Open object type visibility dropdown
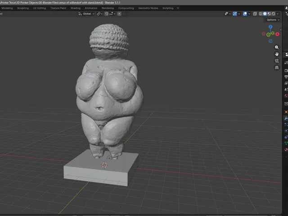288x216 pixels. 228,14
